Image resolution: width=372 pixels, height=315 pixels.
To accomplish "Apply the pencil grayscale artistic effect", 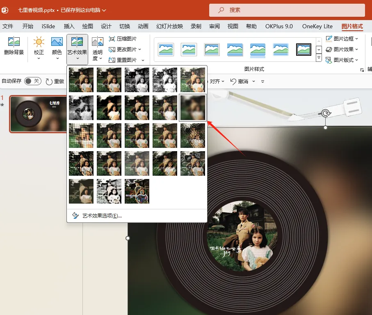I will (x=137, y=79).
